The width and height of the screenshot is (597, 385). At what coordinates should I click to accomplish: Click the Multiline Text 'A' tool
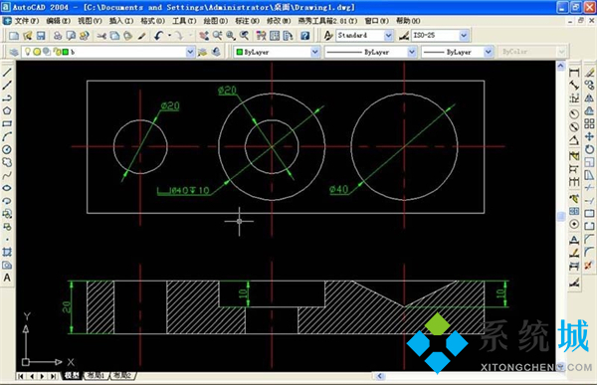[x=7, y=278]
